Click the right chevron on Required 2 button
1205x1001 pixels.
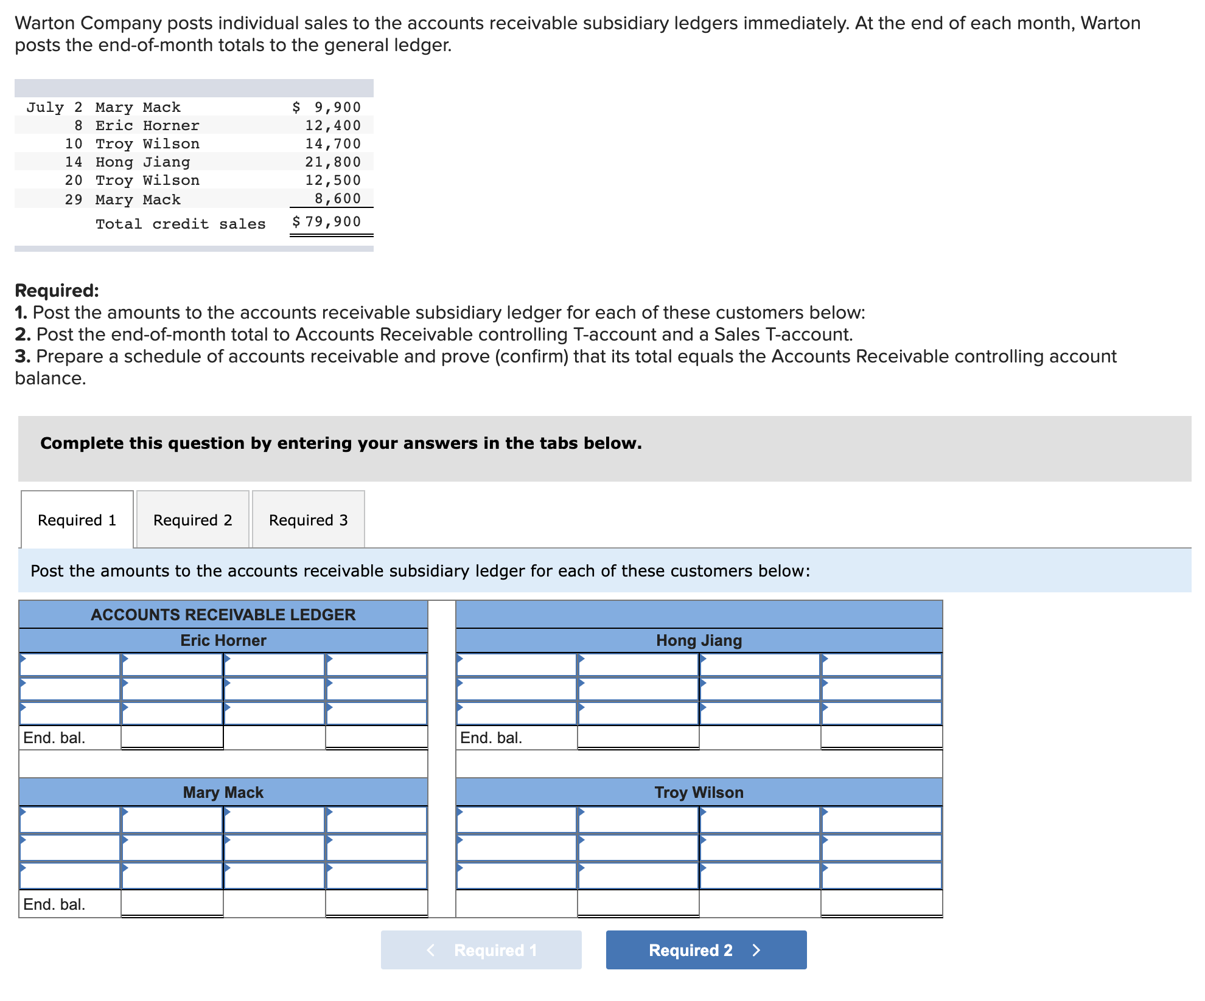[756, 950]
